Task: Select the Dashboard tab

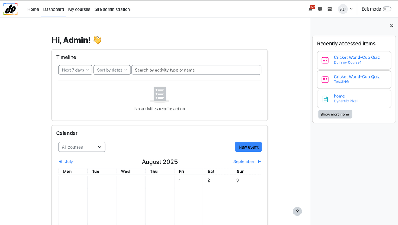Action: click(53, 9)
